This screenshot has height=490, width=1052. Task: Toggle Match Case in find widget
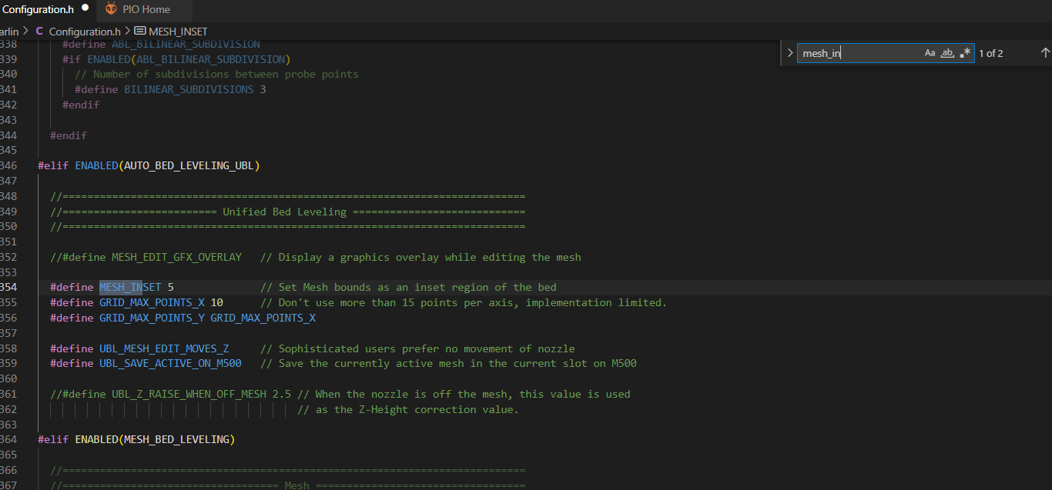[930, 53]
